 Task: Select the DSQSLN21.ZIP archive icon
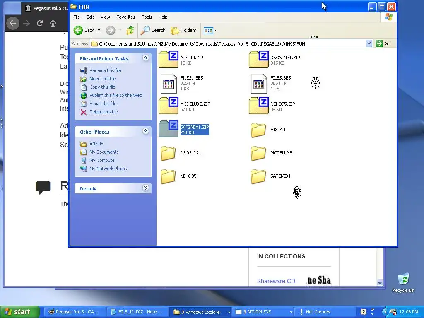click(x=258, y=60)
